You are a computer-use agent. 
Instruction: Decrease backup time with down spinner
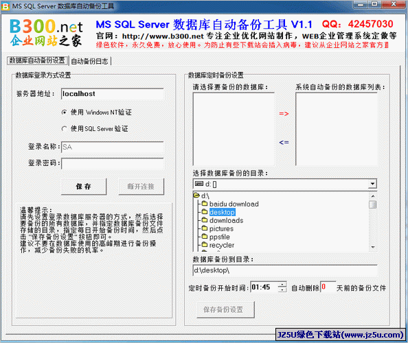(282, 290)
